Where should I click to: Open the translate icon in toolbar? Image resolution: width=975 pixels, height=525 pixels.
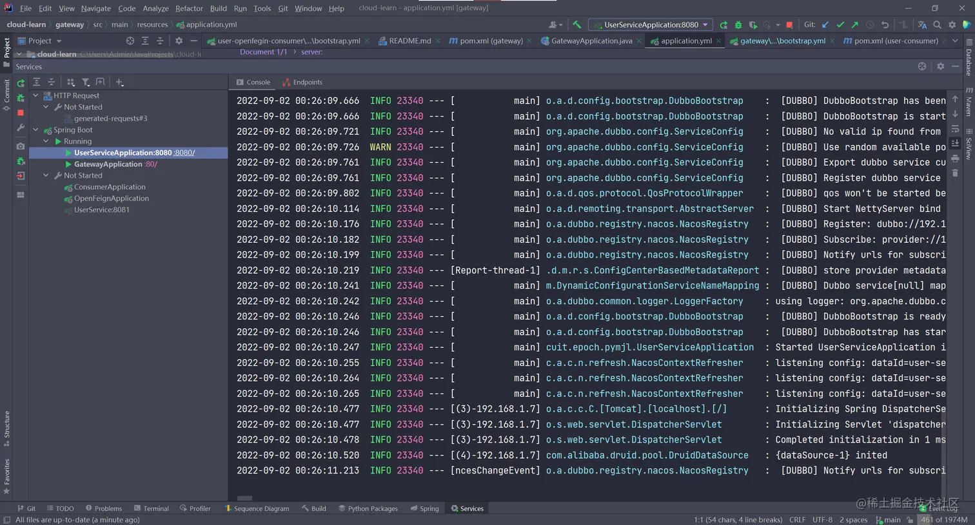pos(922,24)
